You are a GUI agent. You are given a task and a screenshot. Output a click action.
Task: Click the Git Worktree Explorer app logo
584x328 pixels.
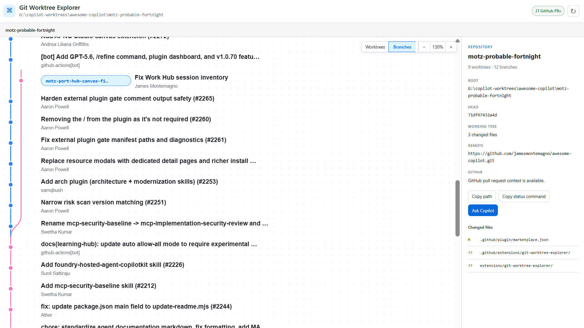click(9, 11)
